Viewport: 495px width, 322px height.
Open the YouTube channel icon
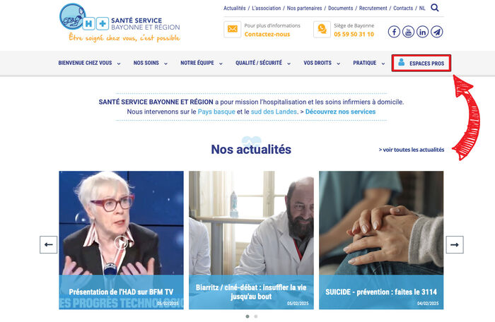point(408,32)
